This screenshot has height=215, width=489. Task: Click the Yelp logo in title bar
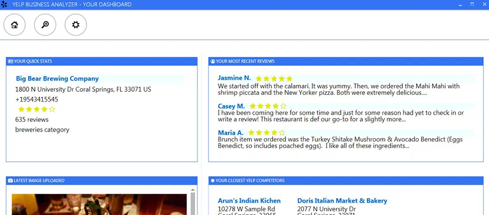point(4,4)
